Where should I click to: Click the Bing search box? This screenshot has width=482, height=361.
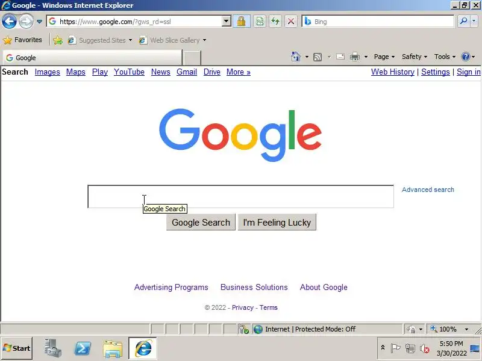pyautogui.click(x=378, y=22)
